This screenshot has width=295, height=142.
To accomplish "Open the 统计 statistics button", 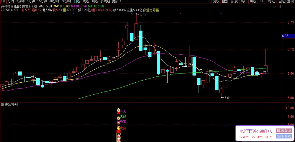I will coord(244,1).
